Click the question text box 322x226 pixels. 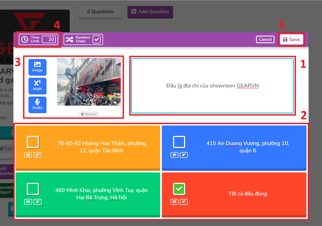coord(212,86)
